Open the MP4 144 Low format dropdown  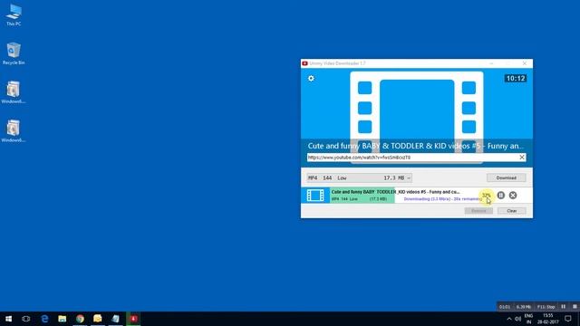point(359,177)
